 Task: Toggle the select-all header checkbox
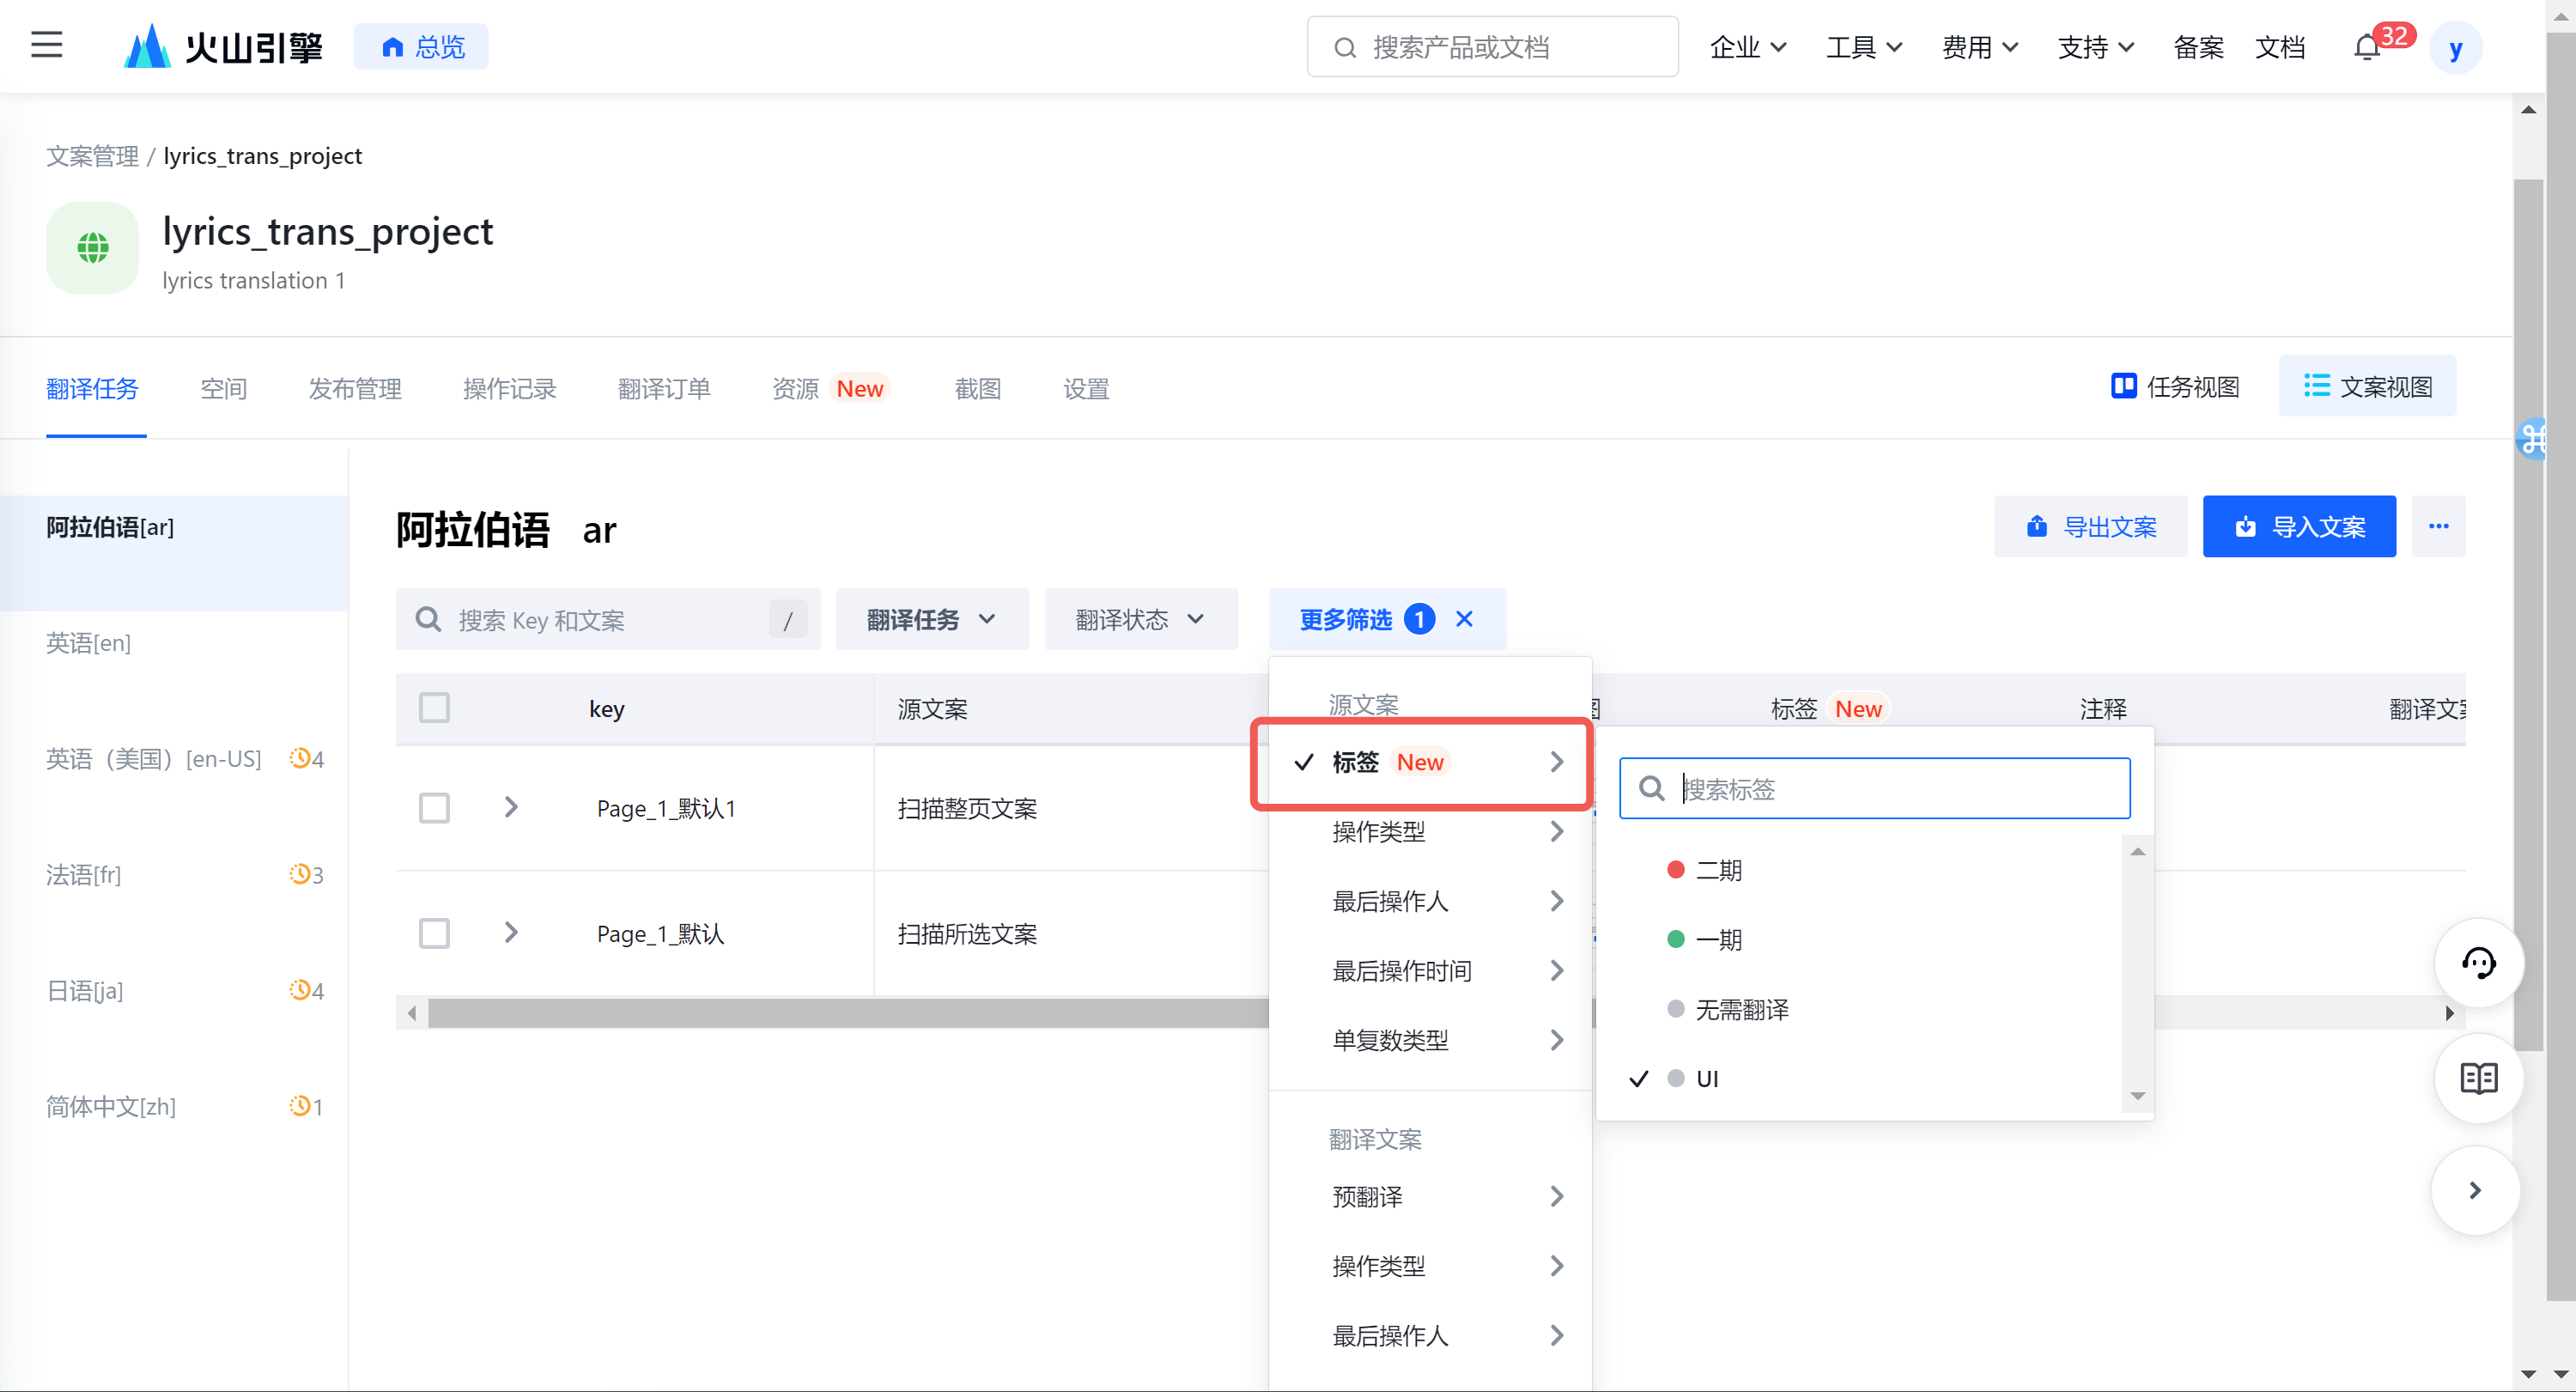pyautogui.click(x=434, y=708)
